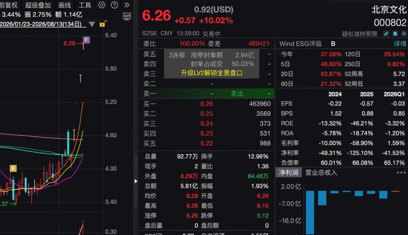Click the purple F marker on chart
This screenshot has height=235, width=408.
[x=86, y=40]
